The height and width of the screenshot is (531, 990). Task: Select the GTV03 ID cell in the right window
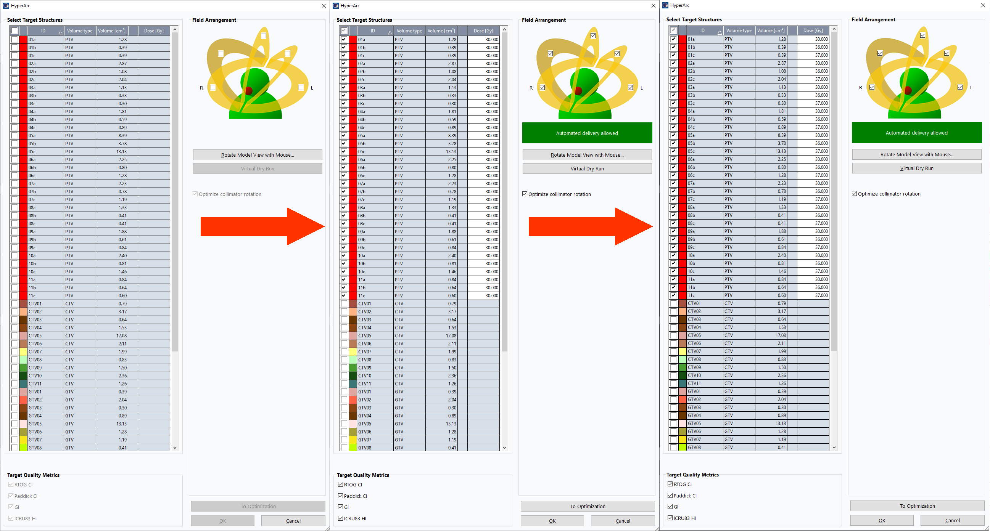pos(705,407)
